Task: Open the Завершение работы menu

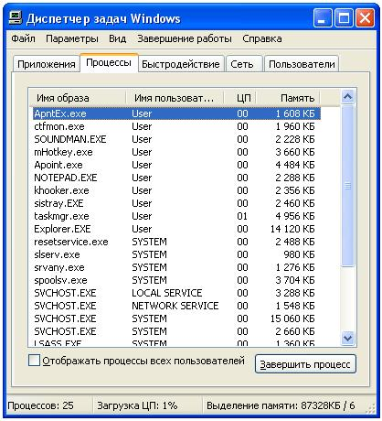Action: pos(185,38)
